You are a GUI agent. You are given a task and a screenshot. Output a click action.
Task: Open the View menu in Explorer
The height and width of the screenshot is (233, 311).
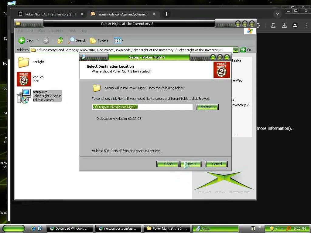click(41, 31)
